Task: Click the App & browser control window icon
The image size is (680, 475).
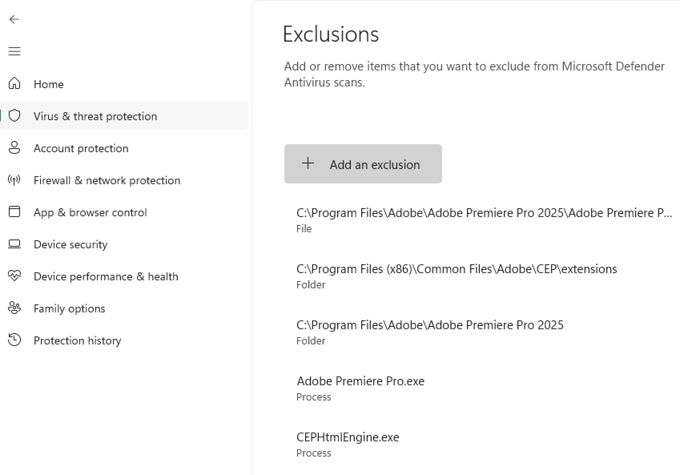Action: 14,212
